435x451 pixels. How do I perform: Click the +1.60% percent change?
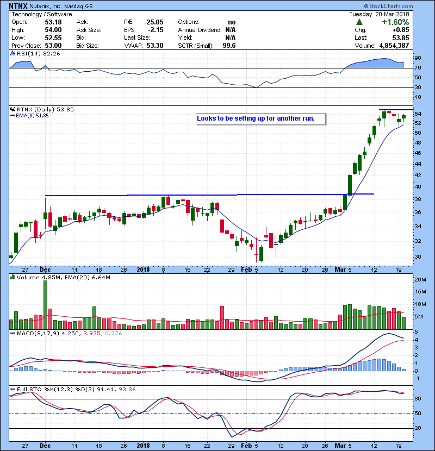(395, 22)
